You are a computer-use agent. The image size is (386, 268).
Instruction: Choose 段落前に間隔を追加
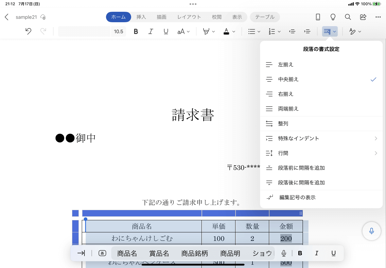tap(321, 168)
